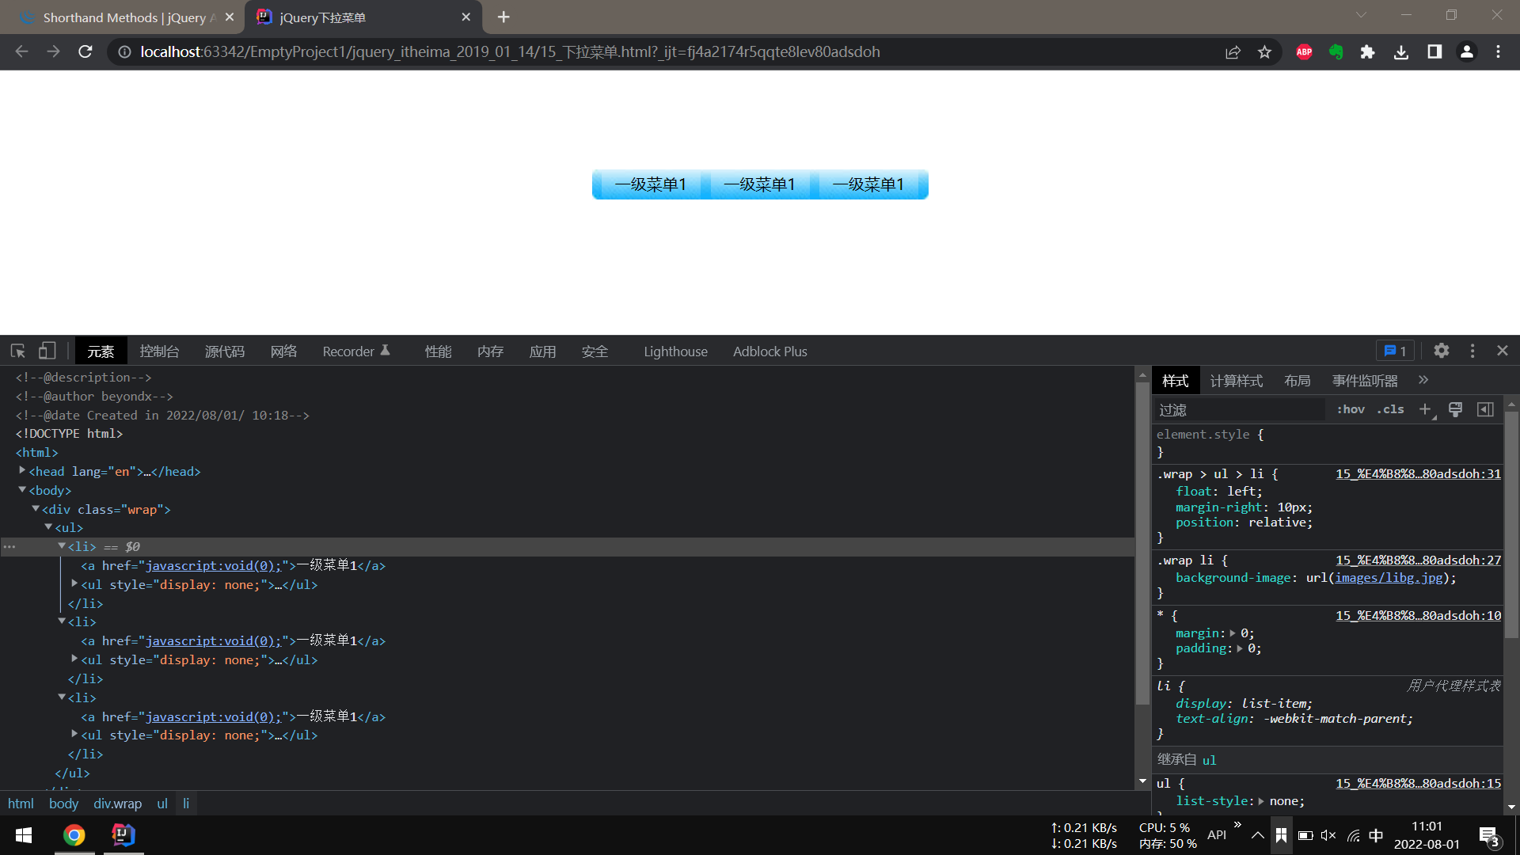Close the DevTools panel
This screenshot has height=855, width=1520.
(x=1503, y=350)
